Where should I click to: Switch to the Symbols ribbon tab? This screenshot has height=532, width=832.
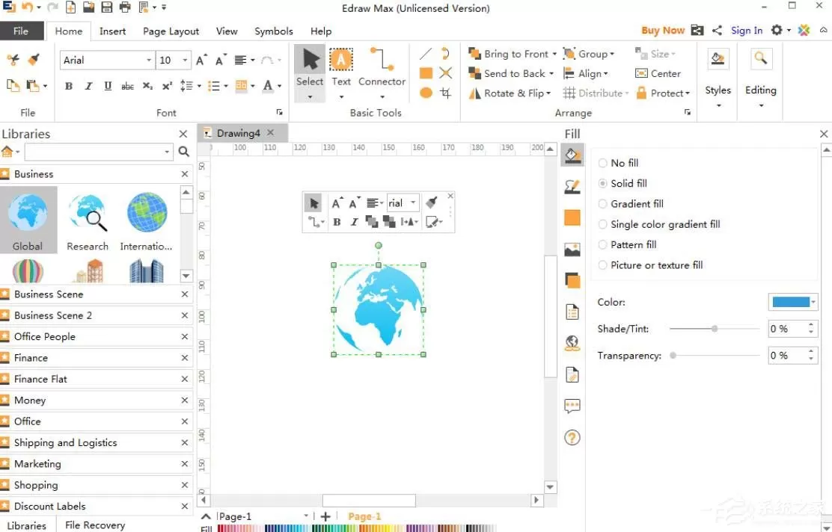[x=274, y=31]
